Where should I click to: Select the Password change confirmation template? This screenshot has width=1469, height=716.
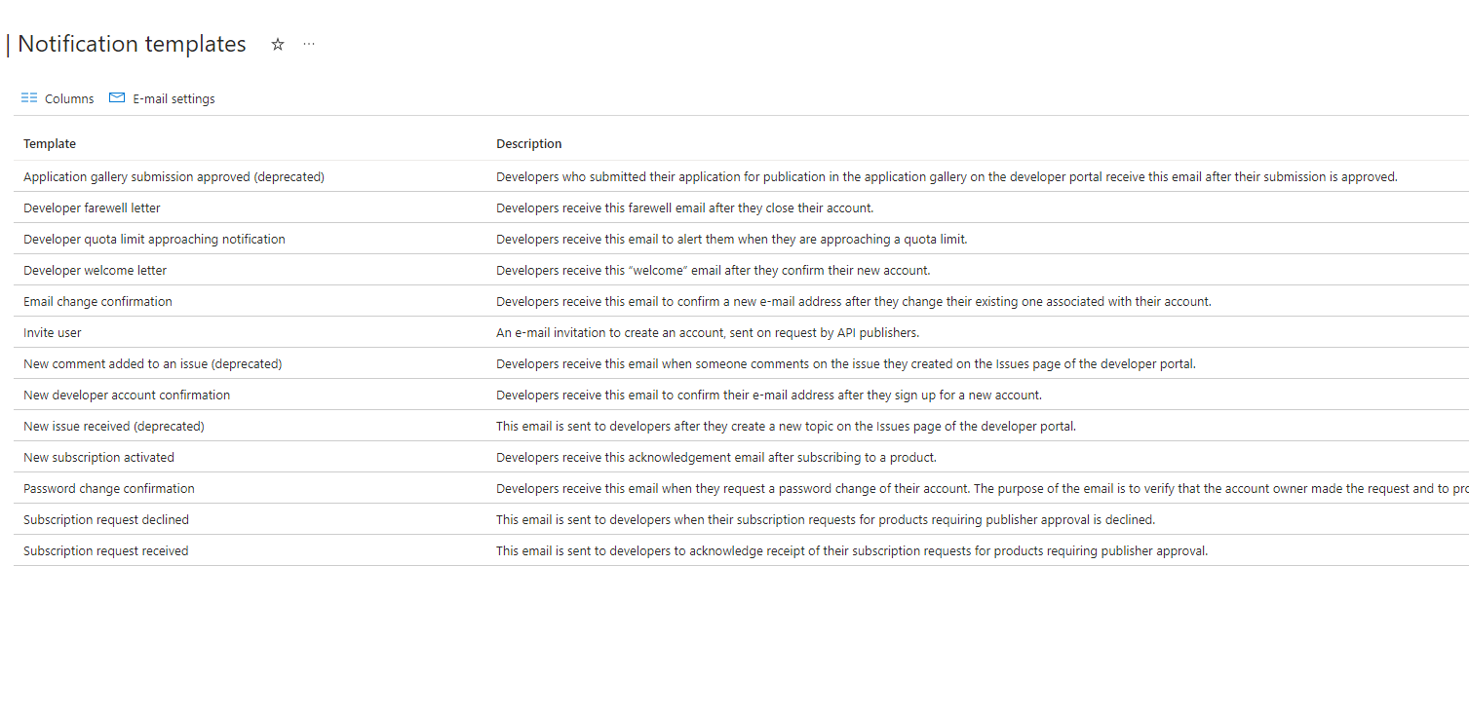(x=108, y=488)
